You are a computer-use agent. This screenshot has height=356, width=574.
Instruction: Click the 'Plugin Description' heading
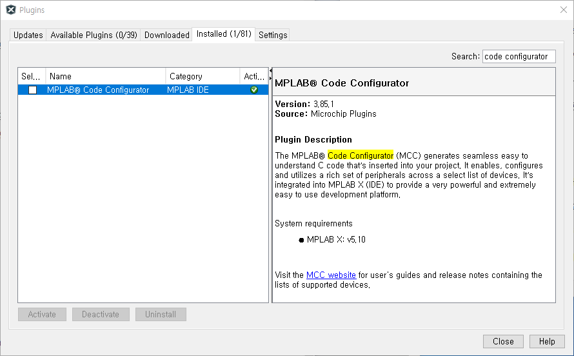click(x=313, y=140)
